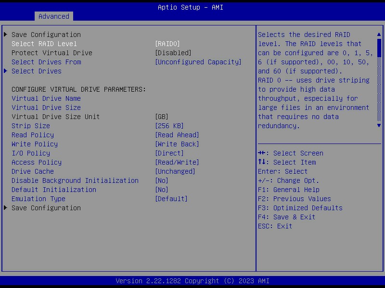Toggle Disable Background Initialization [No] value
The image size is (385, 288).
(x=162, y=180)
